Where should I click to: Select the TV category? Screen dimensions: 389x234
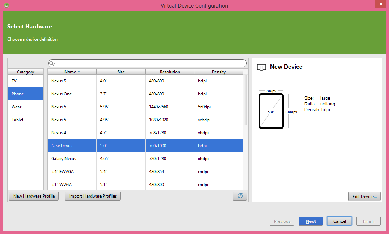(x=25, y=81)
